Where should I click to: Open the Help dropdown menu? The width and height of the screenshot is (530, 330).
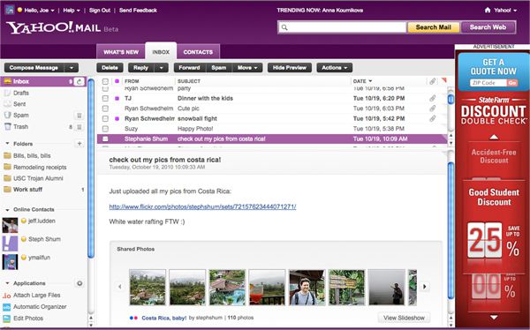point(72,11)
